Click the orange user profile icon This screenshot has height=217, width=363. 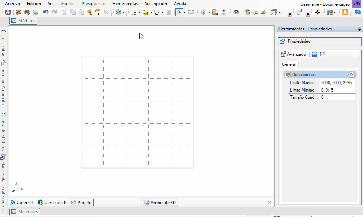(345, 12)
